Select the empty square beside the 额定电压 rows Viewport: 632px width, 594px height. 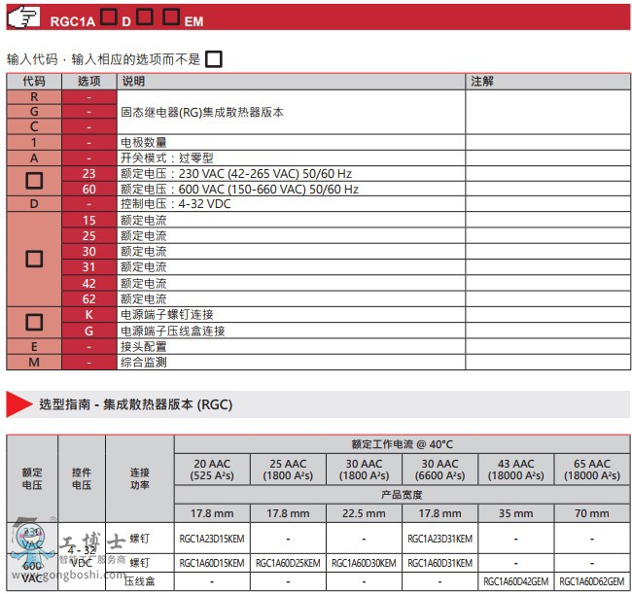[34, 181]
